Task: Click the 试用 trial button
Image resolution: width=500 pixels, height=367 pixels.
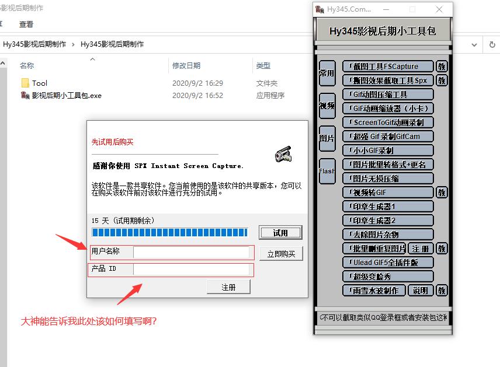Action: click(280, 233)
